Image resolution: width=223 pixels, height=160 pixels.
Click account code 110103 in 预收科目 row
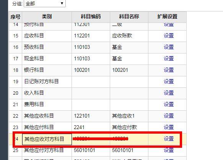click(x=82, y=47)
